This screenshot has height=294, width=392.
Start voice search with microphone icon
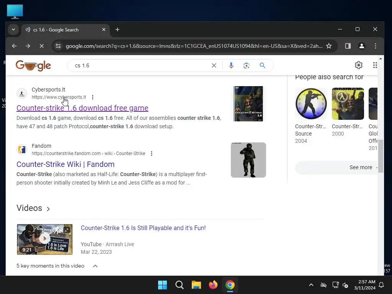point(231,65)
